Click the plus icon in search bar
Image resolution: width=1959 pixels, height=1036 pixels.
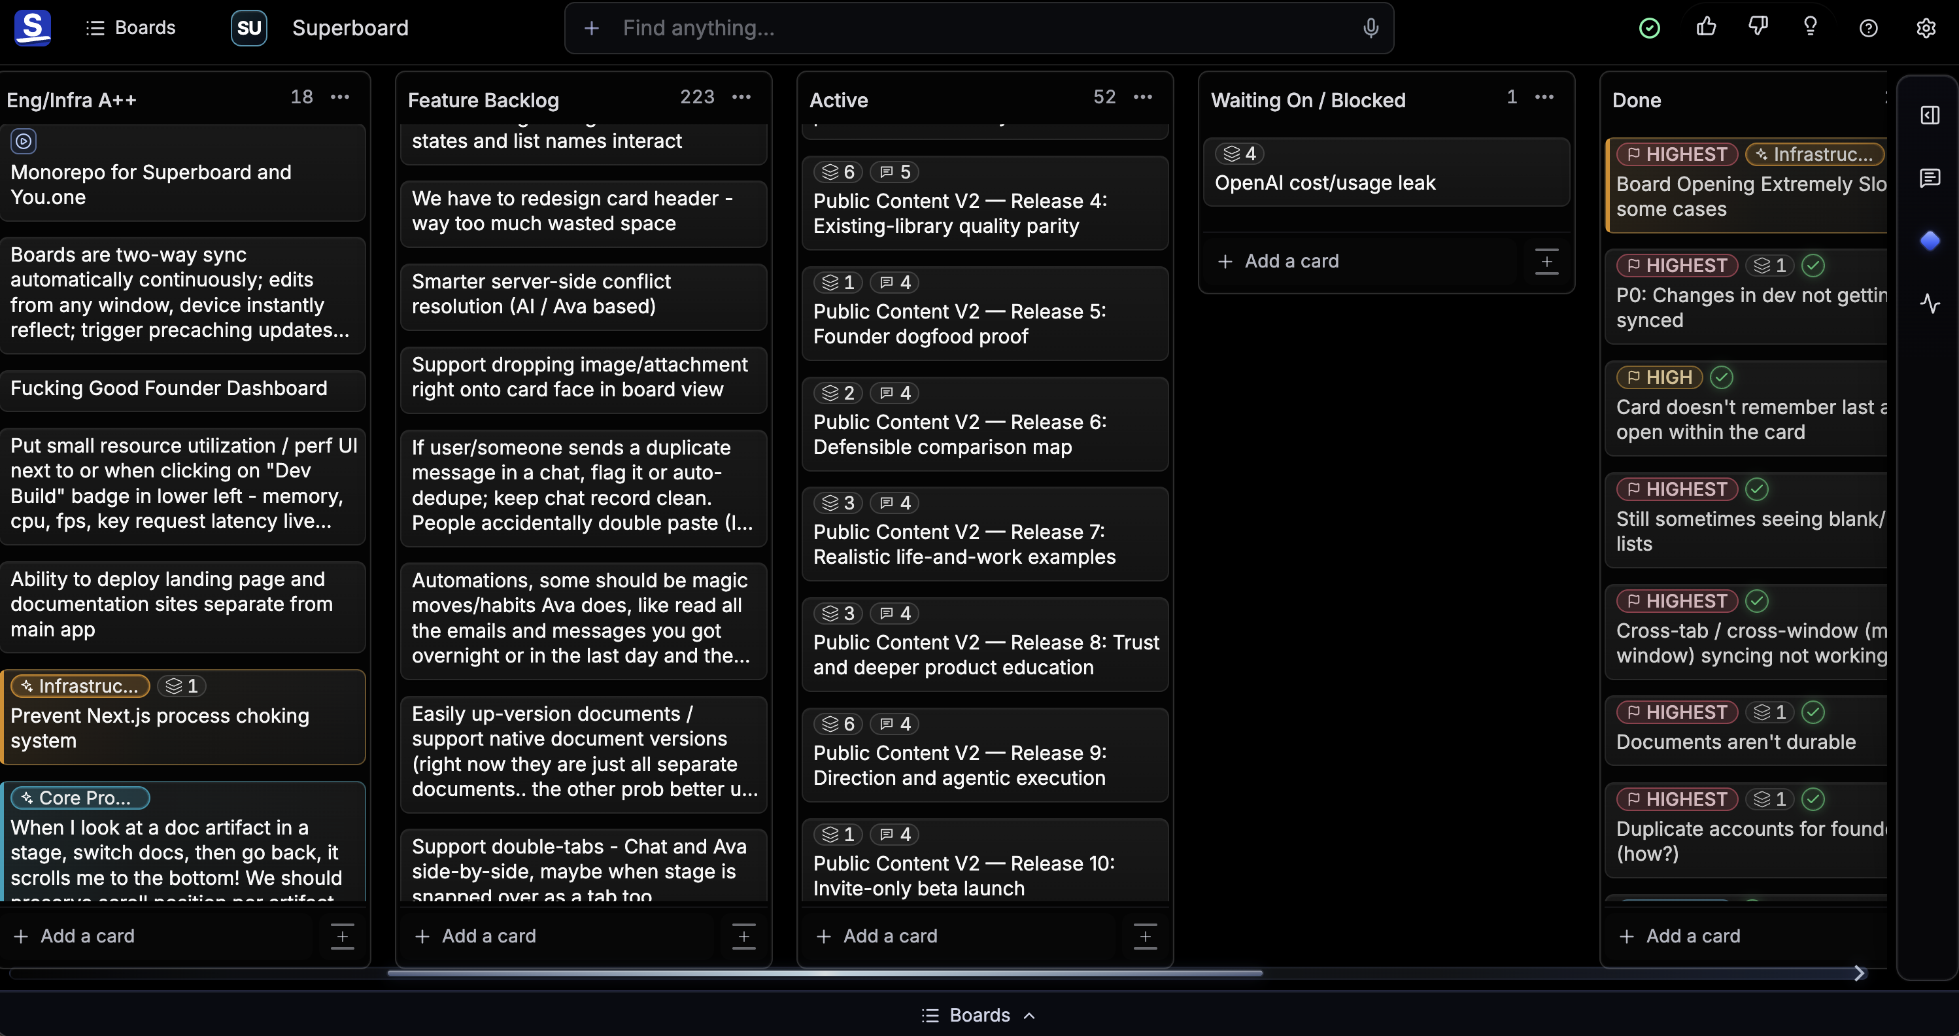(592, 28)
